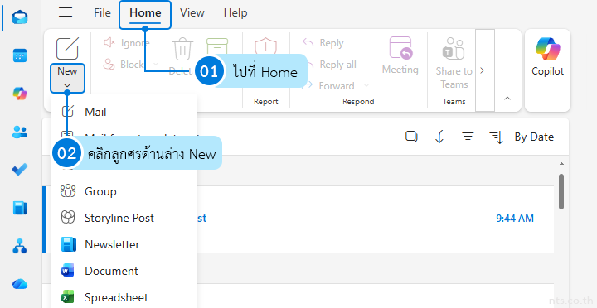Open the Filter lines icon
This screenshot has width=597, height=308.
click(x=468, y=137)
